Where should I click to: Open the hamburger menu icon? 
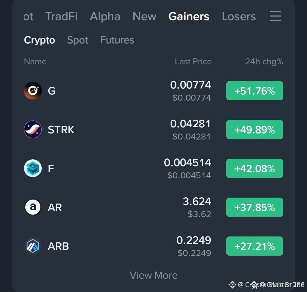coord(275,16)
